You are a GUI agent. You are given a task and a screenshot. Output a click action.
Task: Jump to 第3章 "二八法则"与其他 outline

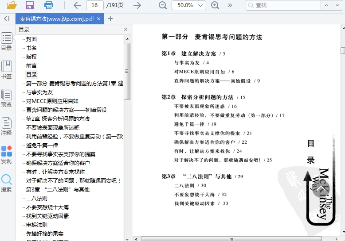(x=58, y=189)
